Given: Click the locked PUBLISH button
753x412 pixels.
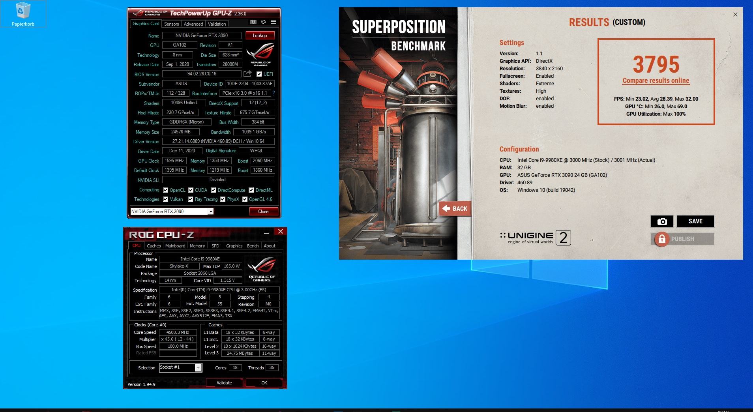Looking at the screenshot, I should pos(683,239).
